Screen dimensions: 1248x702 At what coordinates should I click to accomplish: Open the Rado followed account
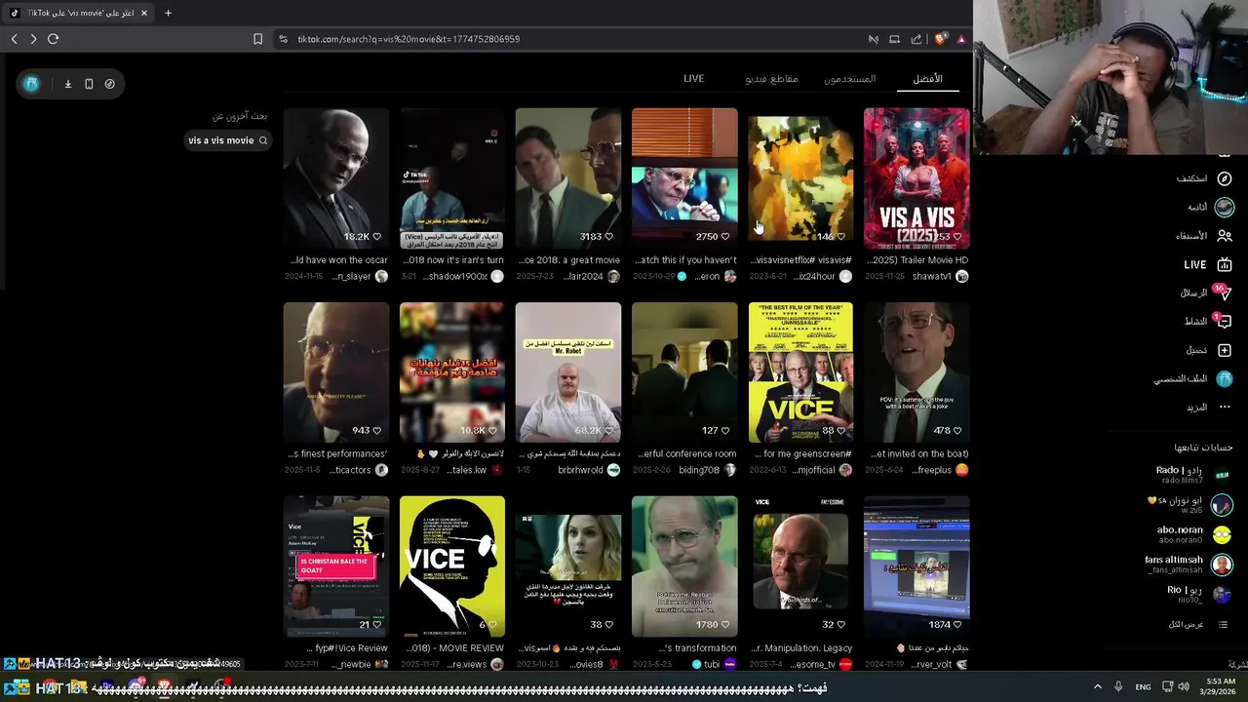tap(1193, 475)
